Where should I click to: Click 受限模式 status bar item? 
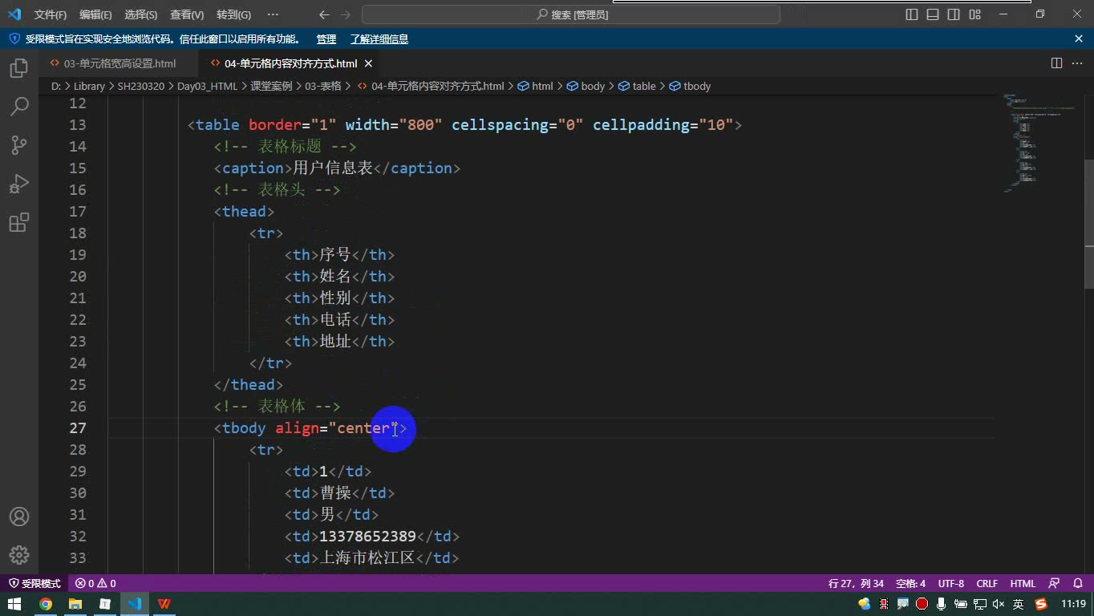[x=34, y=583]
